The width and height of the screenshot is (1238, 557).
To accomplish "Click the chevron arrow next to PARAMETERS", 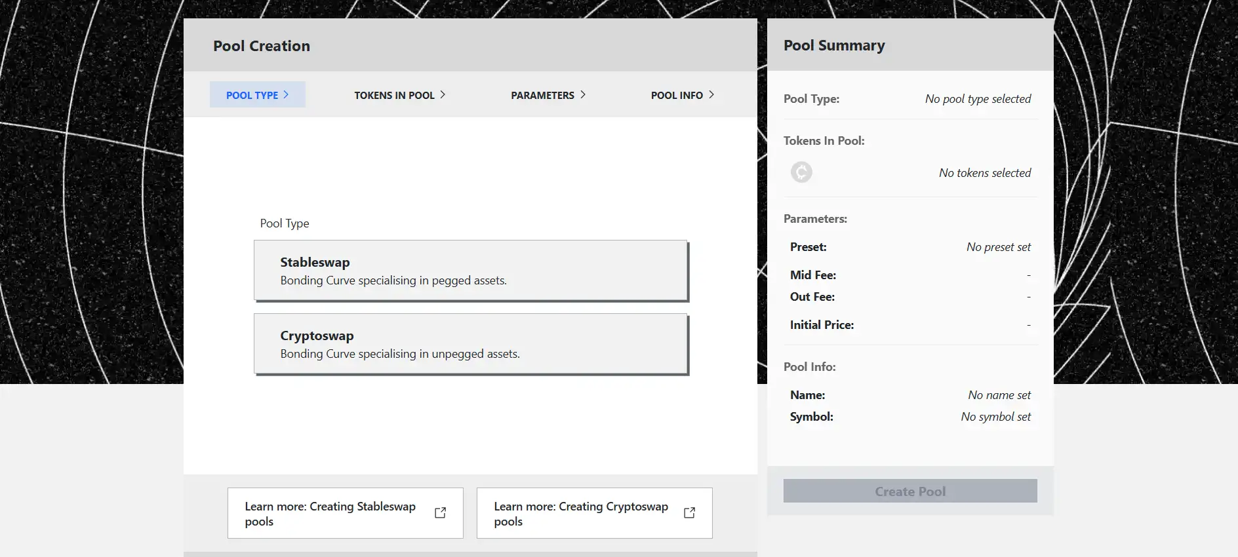I will (582, 95).
